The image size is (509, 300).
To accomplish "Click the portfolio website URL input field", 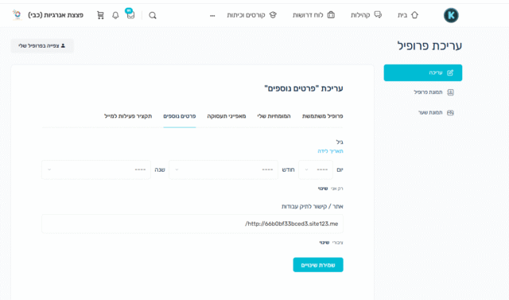I will (192, 224).
